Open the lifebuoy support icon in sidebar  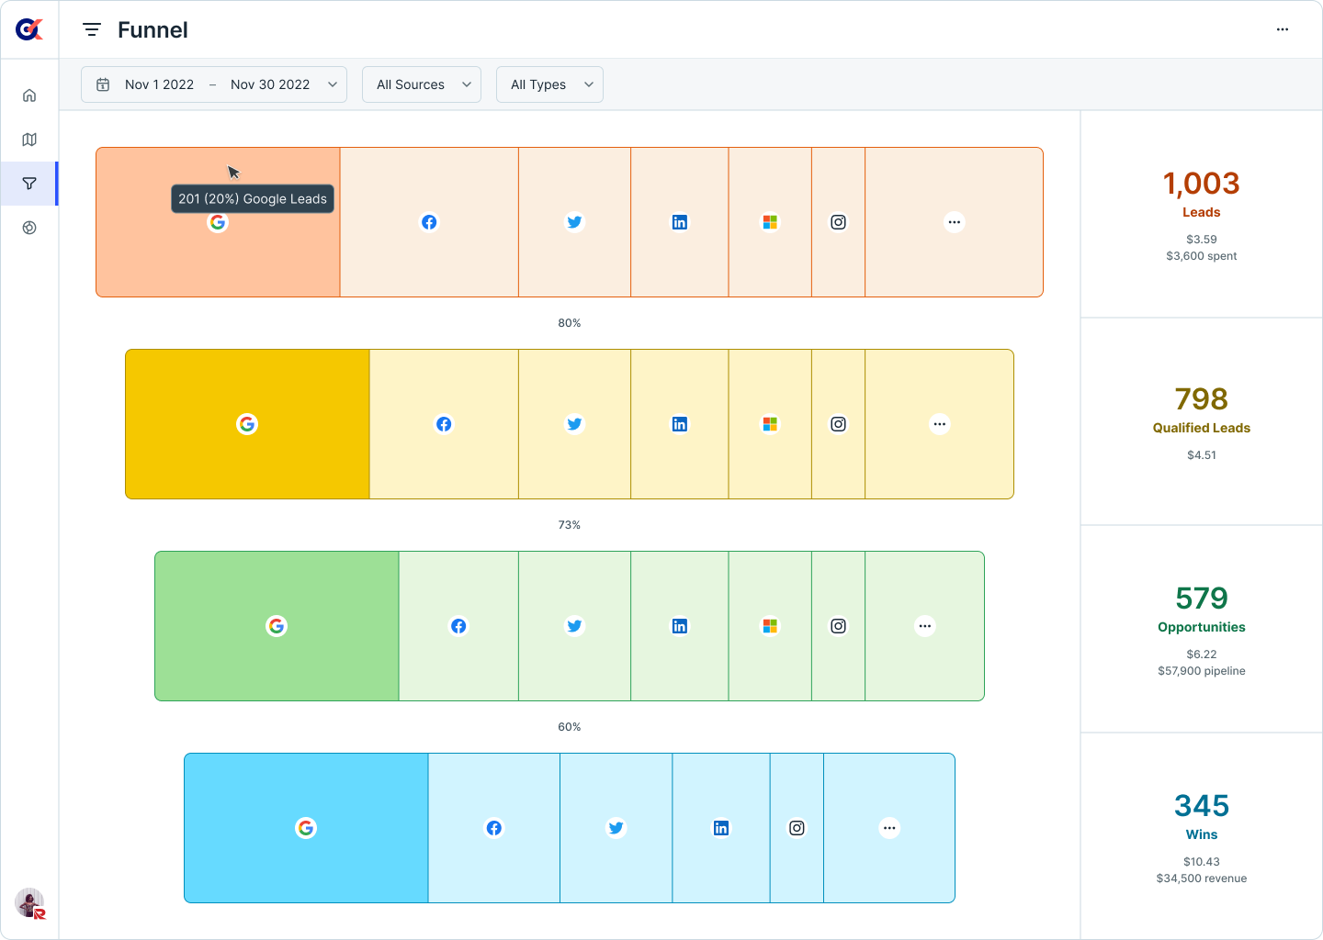click(x=29, y=228)
